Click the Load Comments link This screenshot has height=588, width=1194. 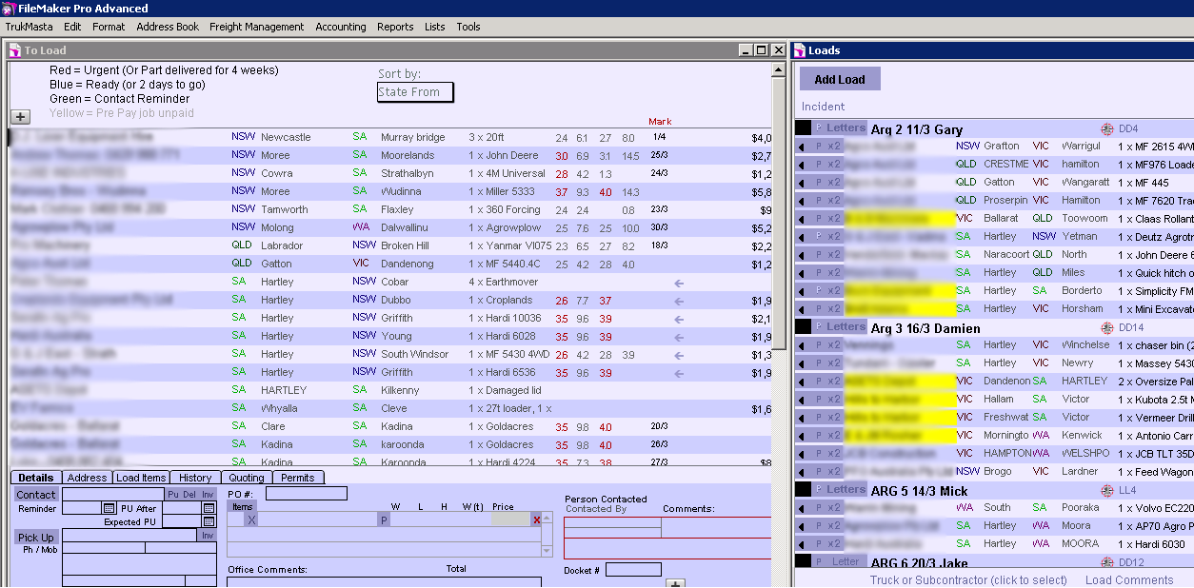pos(1129,580)
